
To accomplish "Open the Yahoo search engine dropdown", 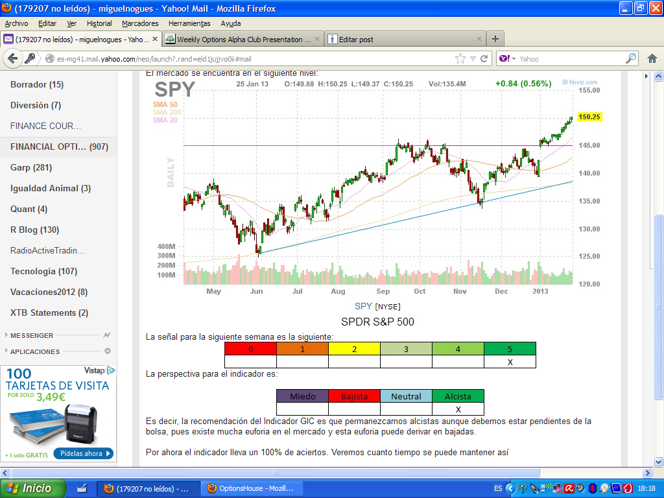I will 507,58.
